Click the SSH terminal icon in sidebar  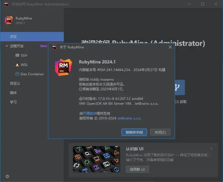pyautogui.click(x=17, y=55)
